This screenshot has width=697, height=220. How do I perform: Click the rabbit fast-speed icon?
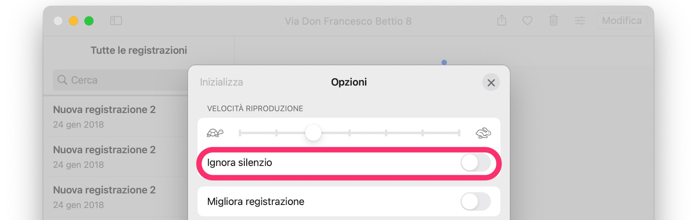[483, 133]
